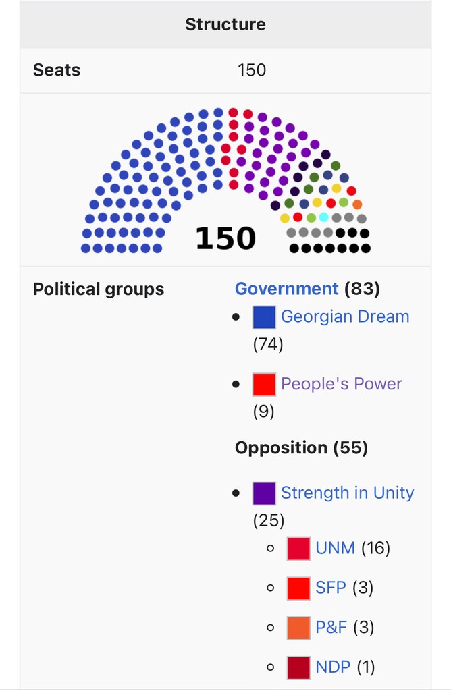Click the orange P&F color swatch
451x691 pixels.
pos(298,628)
